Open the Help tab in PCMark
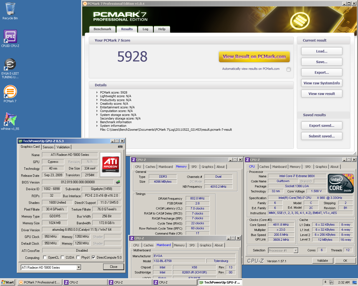The width and height of the screenshot is (358, 286). pyautogui.click(x=162, y=29)
